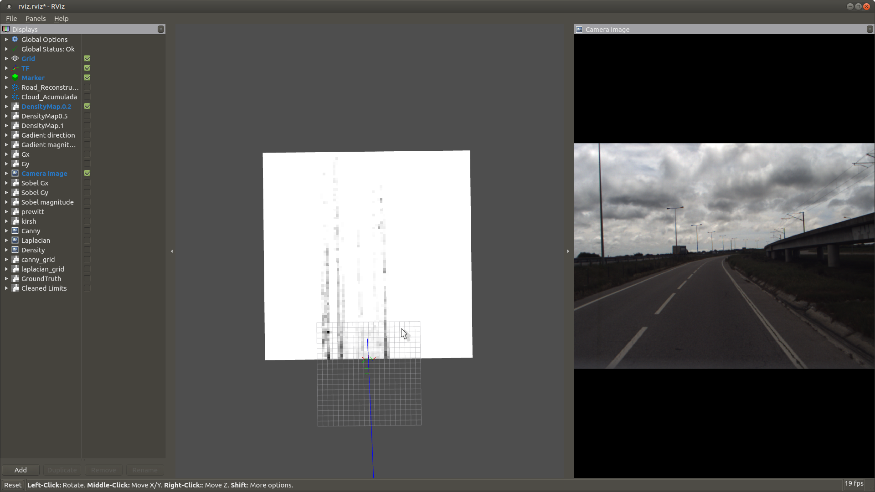This screenshot has height=492, width=875.
Task: Click the Global Options gear icon
Action: [x=15, y=39]
